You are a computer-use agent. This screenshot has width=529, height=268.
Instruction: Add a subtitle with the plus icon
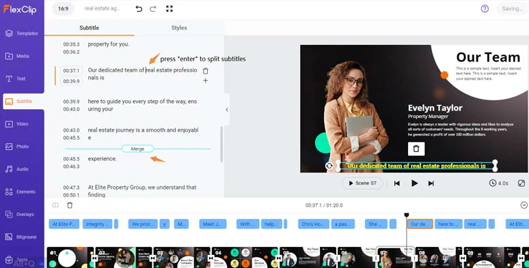point(206,80)
